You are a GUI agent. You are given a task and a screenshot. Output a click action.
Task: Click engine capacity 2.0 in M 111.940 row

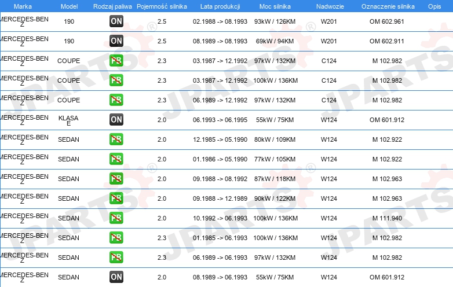tap(162, 218)
